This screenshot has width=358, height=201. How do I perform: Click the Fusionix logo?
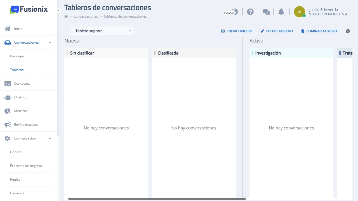[29, 10]
